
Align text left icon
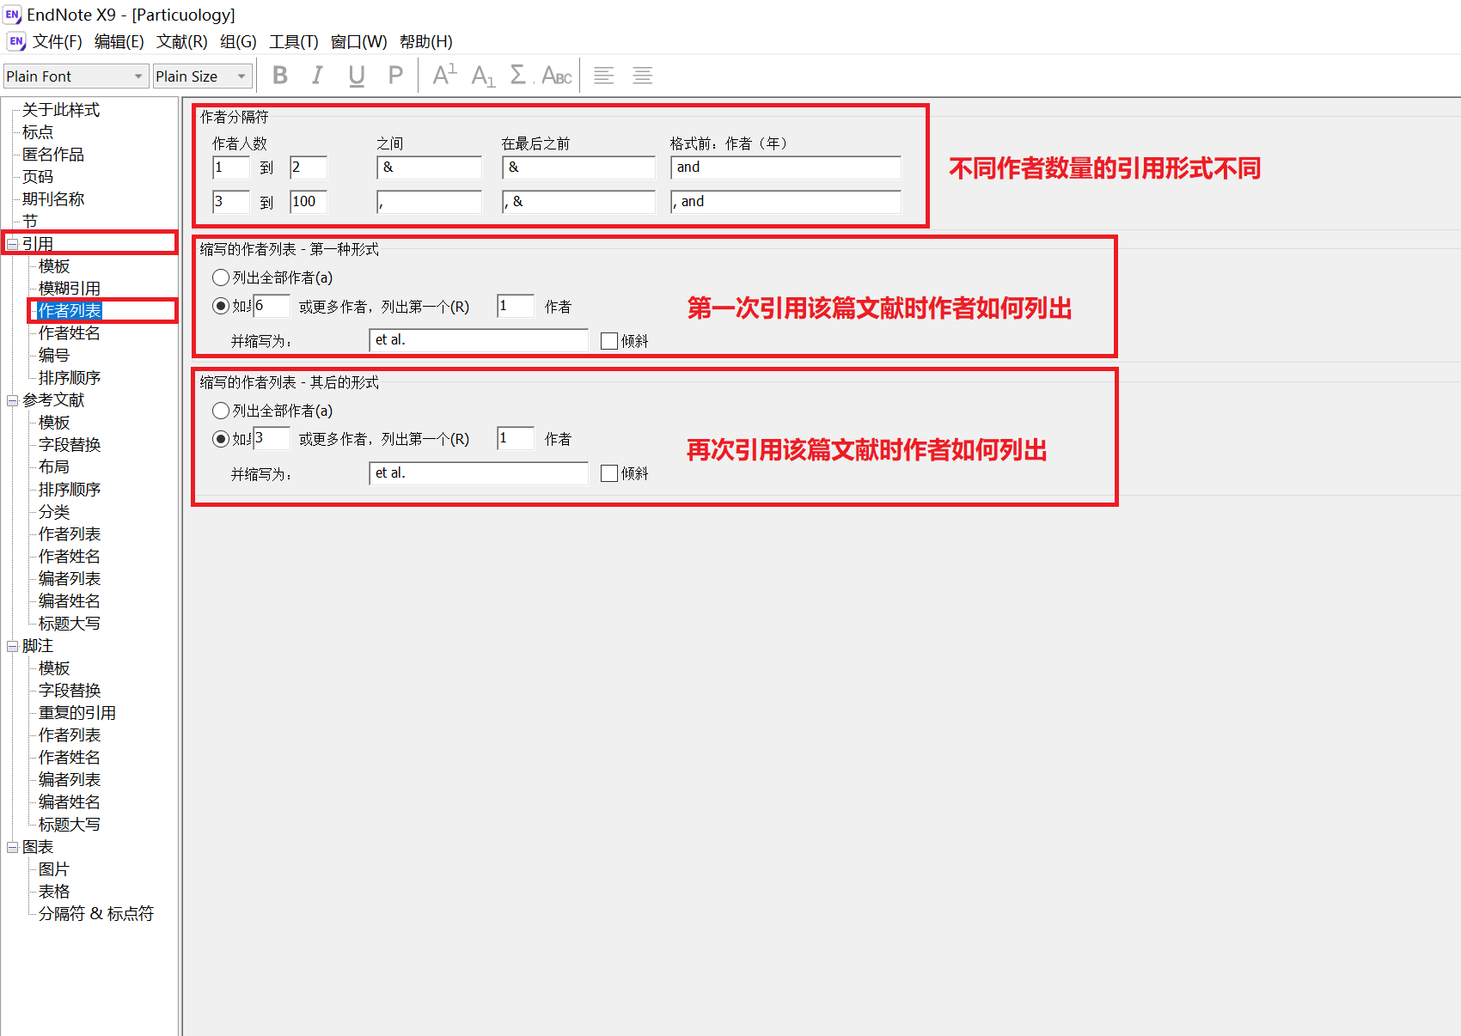pos(604,76)
